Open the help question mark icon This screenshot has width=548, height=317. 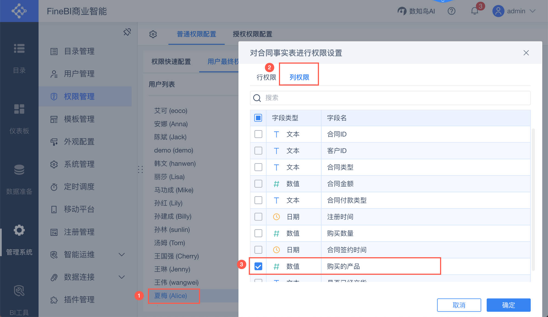[x=451, y=11]
